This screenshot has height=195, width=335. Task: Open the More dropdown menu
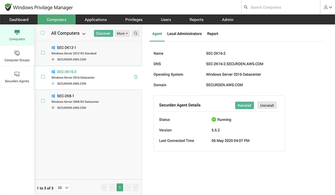pyautogui.click(x=122, y=33)
